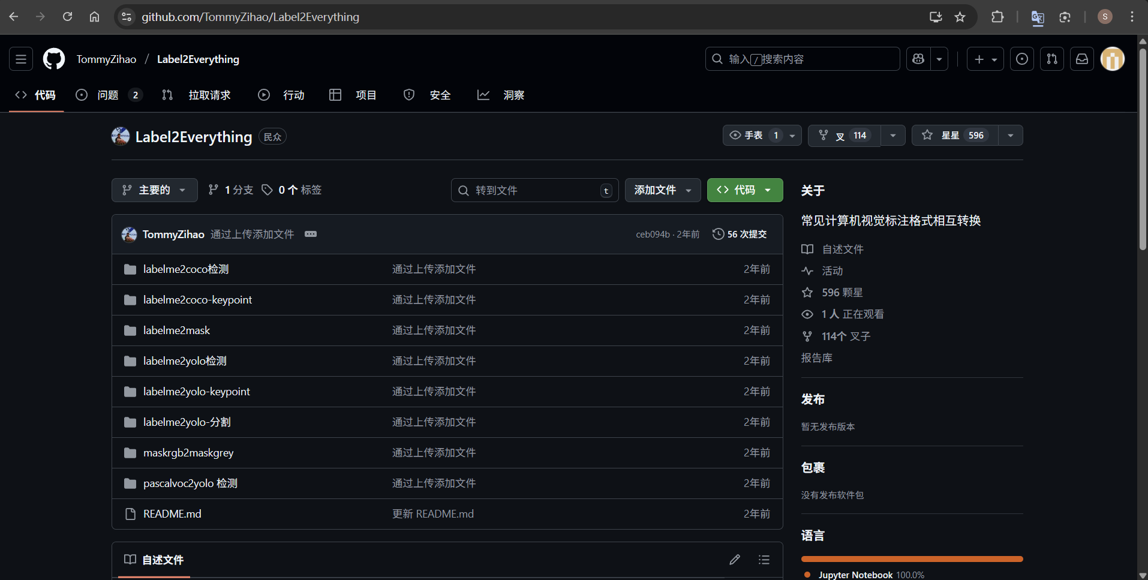
Task: Expand the 主要的 branch selector
Action: point(154,190)
